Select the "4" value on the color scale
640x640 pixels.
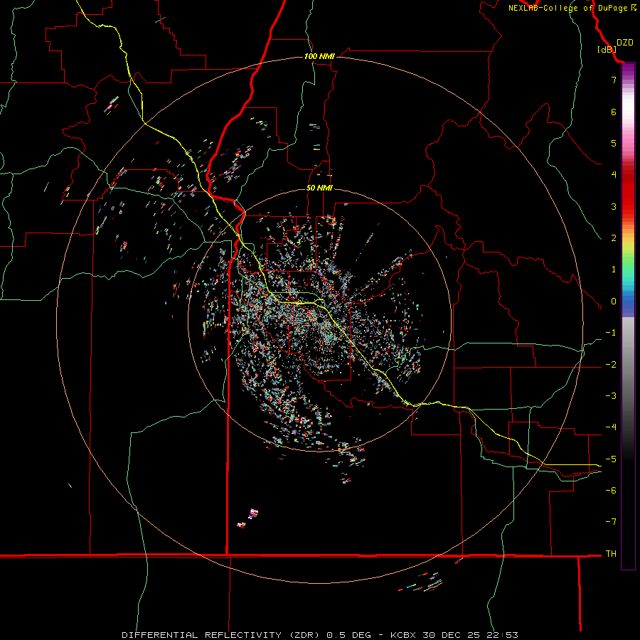(614, 175)
